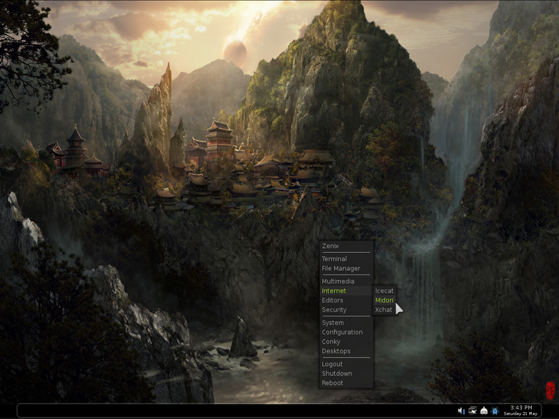The height and width of the screenshot is (419, 559).
Task: Open the Configuration submenu
Action: [x=346, y=332]
